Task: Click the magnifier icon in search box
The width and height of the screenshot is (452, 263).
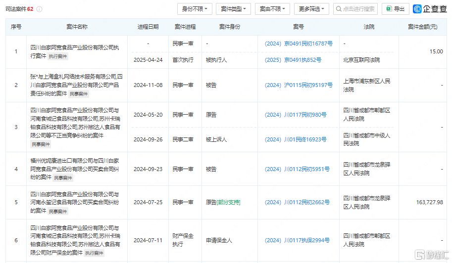Action: pos(339,9)
